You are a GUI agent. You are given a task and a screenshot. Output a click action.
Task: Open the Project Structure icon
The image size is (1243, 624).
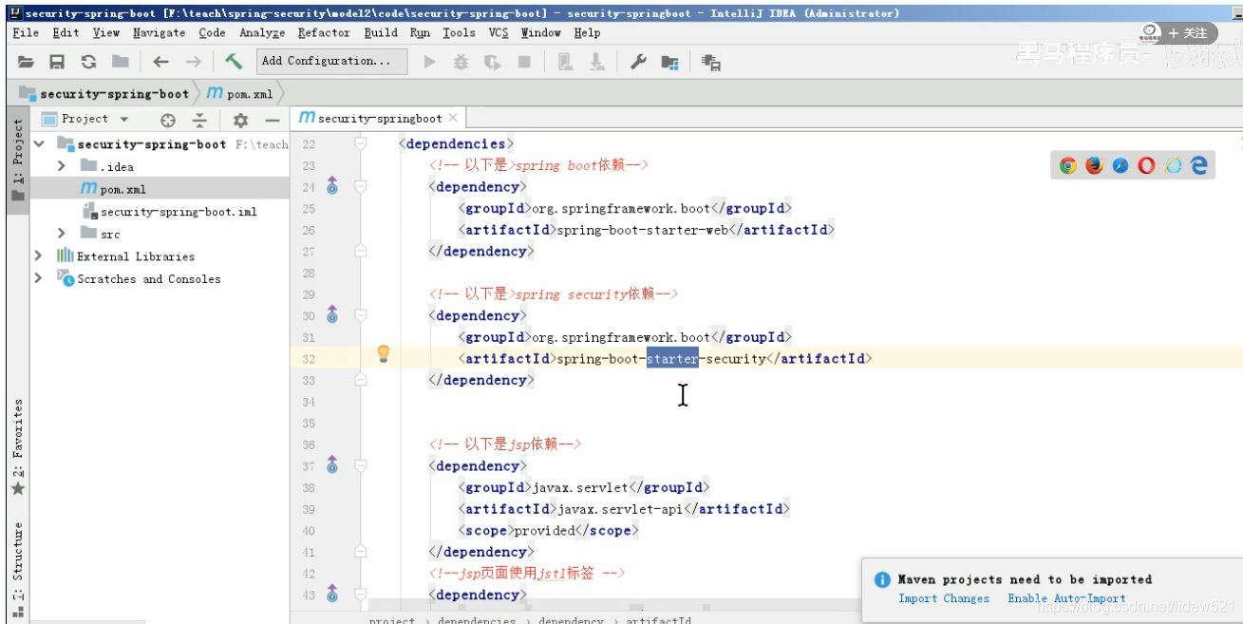click(x=669, y=63)
